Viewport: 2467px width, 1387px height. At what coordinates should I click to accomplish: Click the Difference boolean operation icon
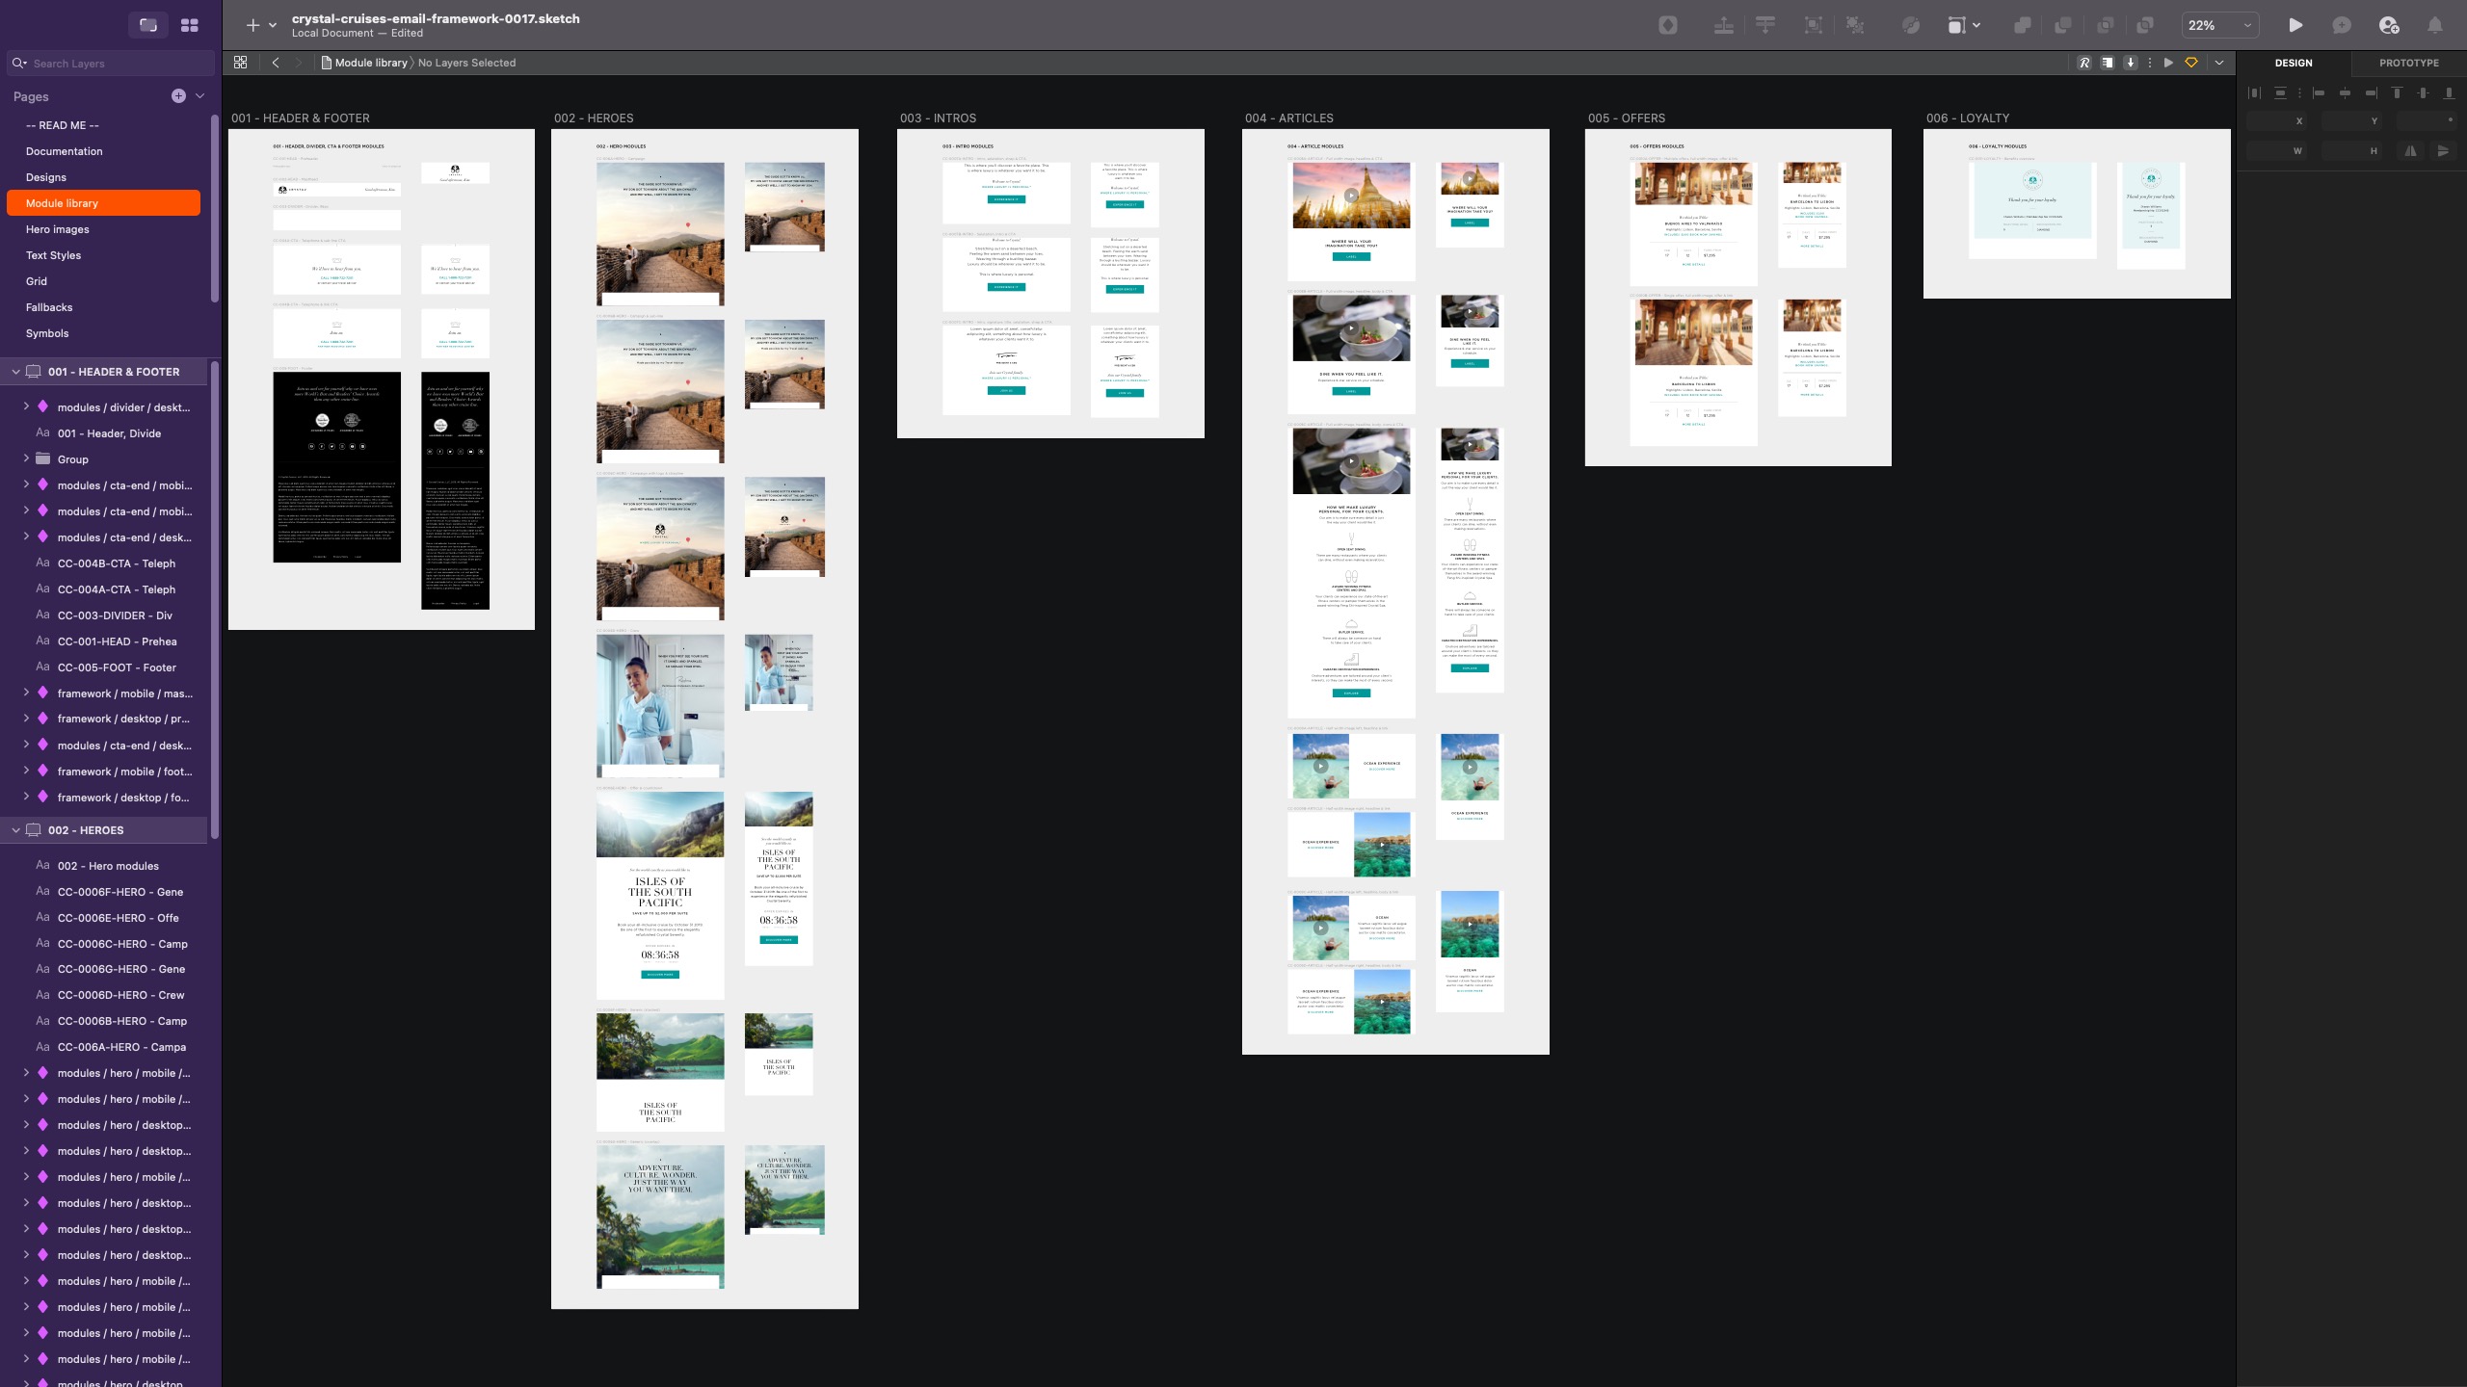pyautogui.click(x=2145, y=25)
